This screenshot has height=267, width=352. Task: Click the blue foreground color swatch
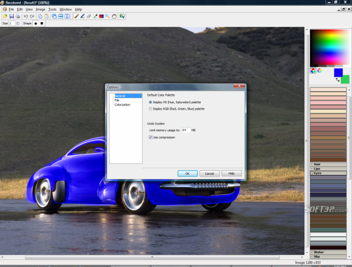pos(338,73)
